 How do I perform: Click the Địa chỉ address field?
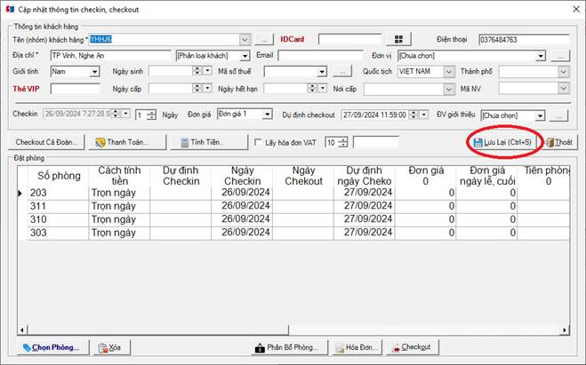[x=110, y=56]
